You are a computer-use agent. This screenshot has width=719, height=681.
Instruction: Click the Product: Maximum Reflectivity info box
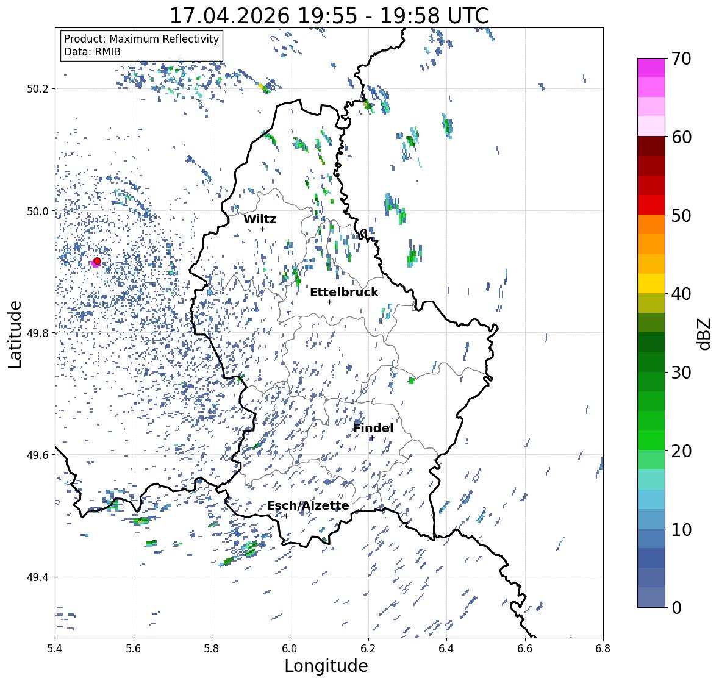pyautogui.click(x=141, y=45)
